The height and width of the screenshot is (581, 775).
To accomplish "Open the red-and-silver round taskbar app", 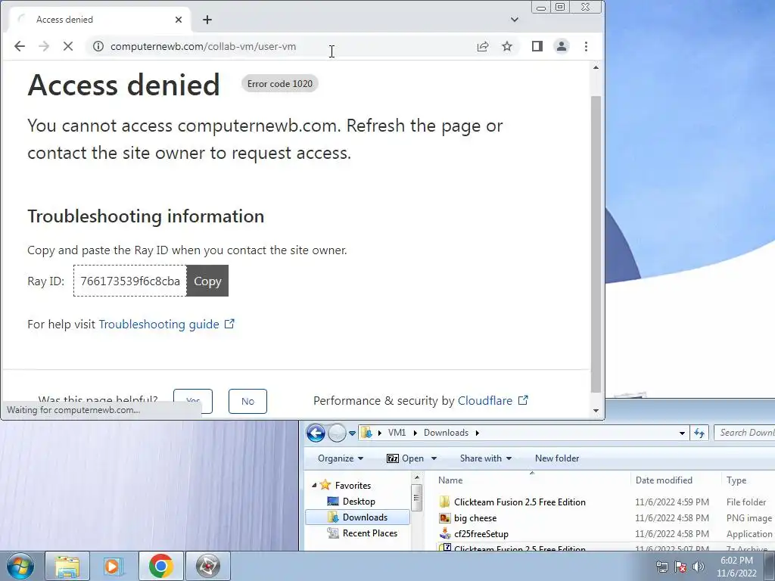I will [x=207, y=566].
